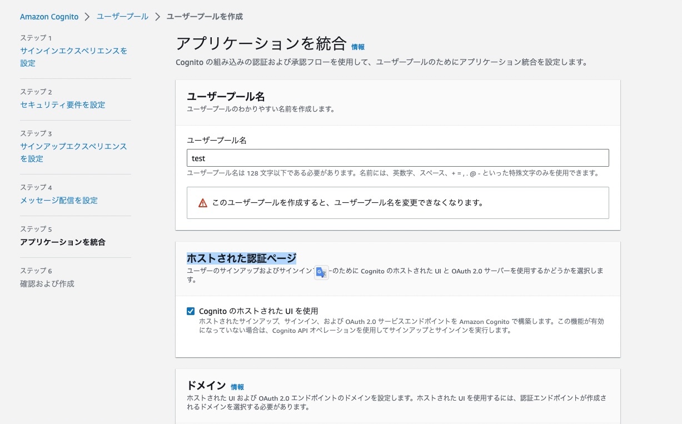Click the Google Translate floating icon
Screen dimensions: 682x424
pyautogui.click(x=321, y=272)
